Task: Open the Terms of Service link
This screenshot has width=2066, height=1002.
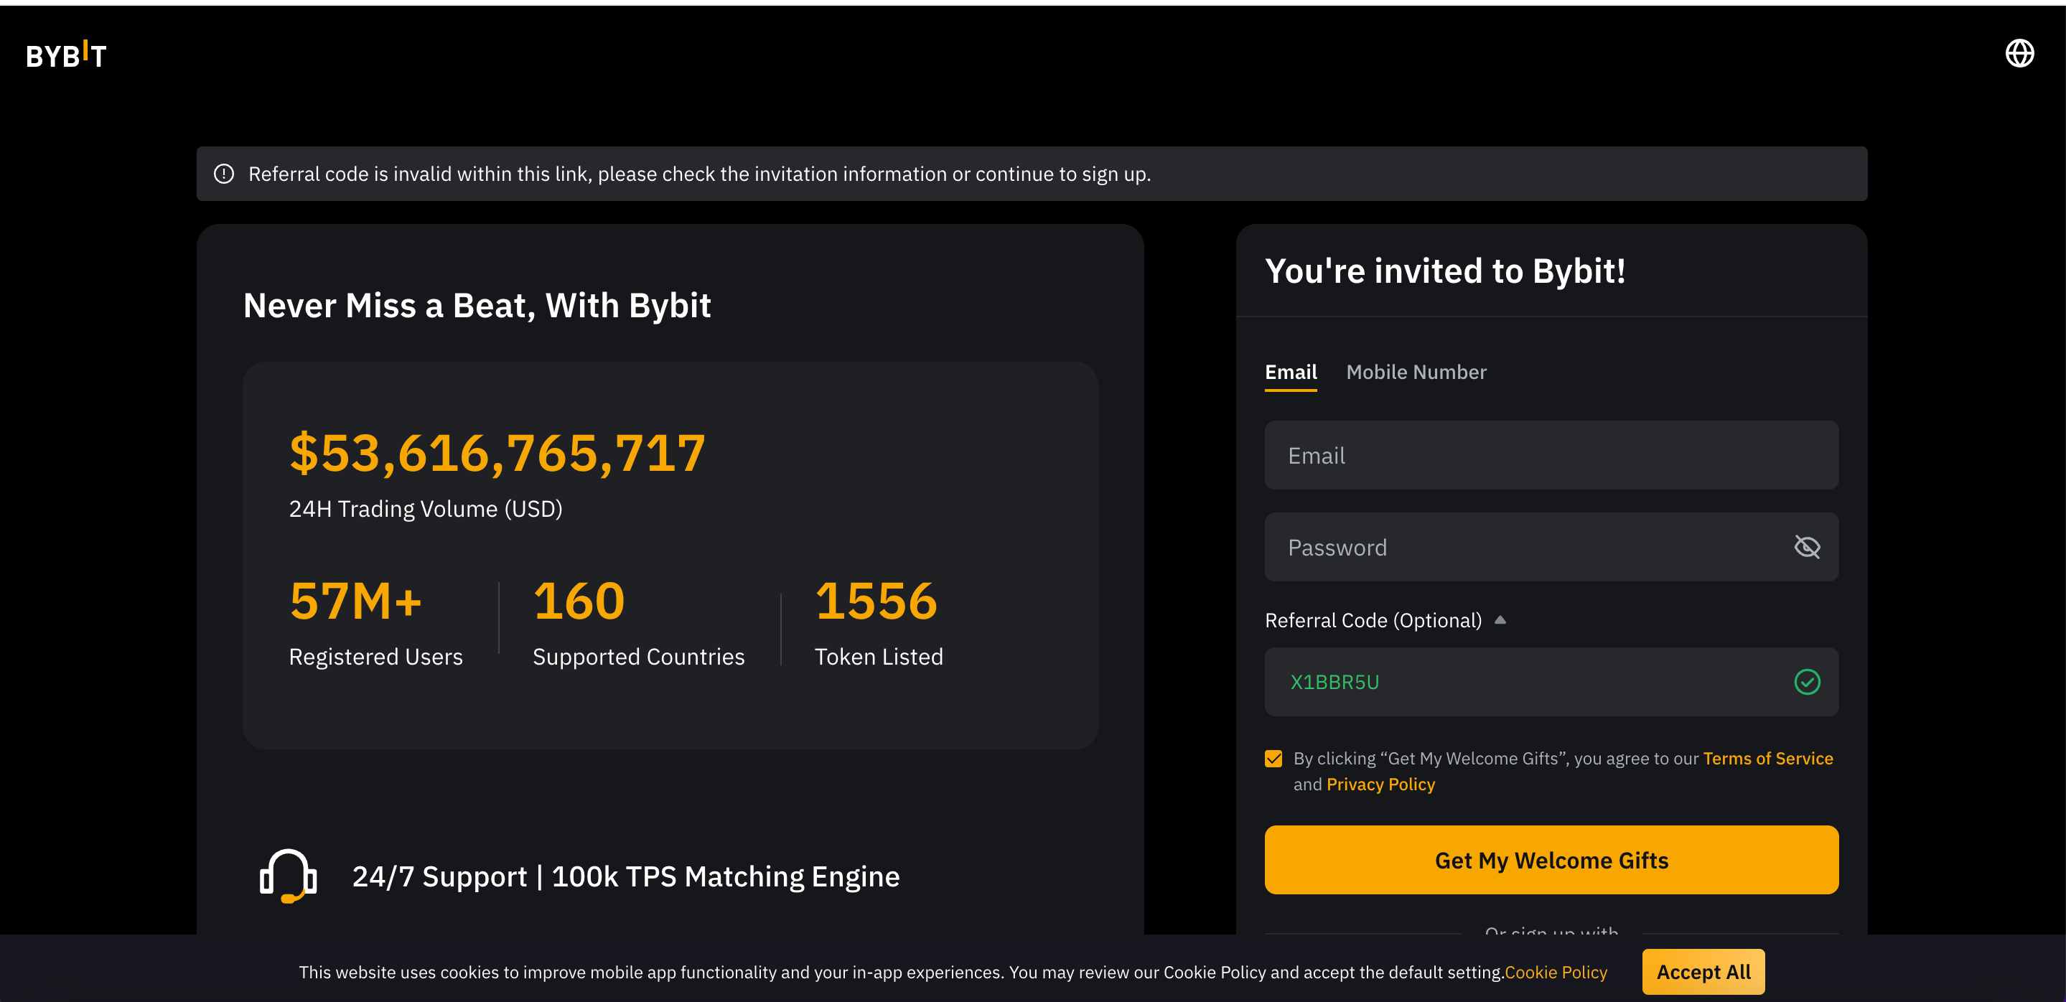Action: point(1767,758)
